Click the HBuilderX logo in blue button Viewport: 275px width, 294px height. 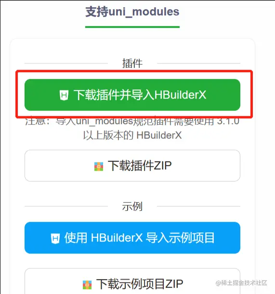pos(55,238)
